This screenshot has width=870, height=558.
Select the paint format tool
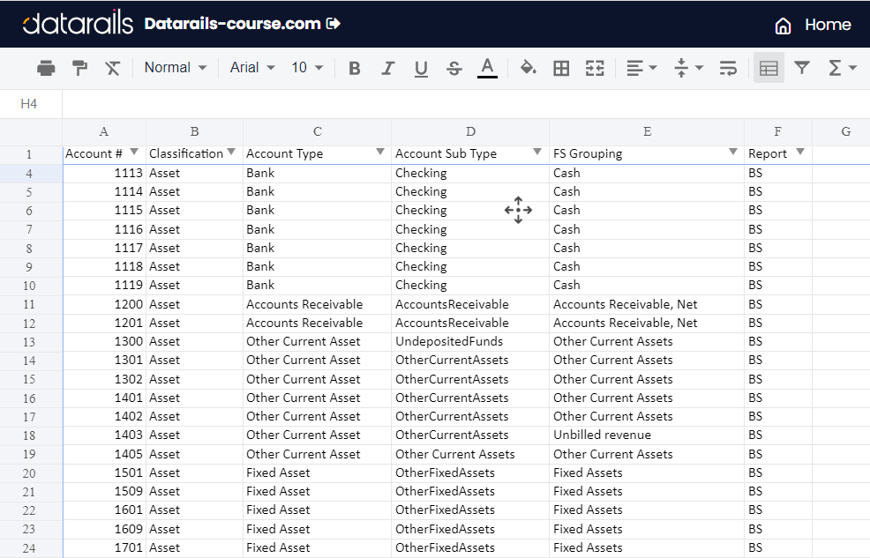coord(79,68)
